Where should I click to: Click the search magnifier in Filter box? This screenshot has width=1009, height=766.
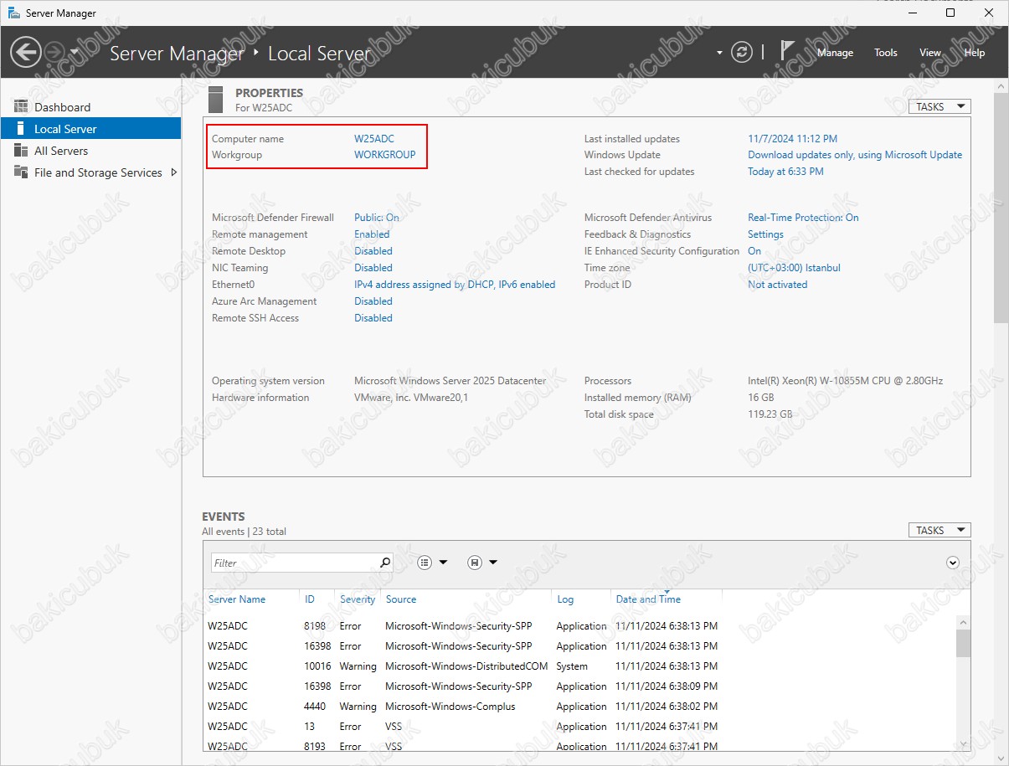[x=385, y=563]
